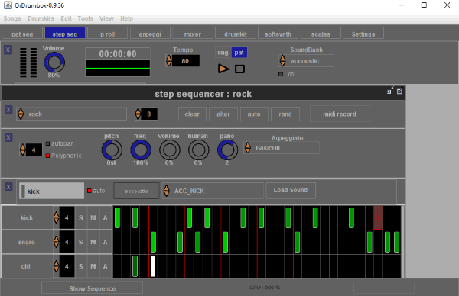Screen dimensions: 459x296
Task: Click the freq knob at 100%
Action: click(x=141, y=150)
